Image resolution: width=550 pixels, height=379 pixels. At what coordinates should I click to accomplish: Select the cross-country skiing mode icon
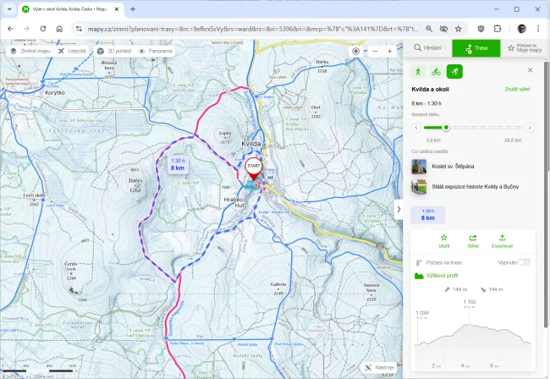click(455, 71)
